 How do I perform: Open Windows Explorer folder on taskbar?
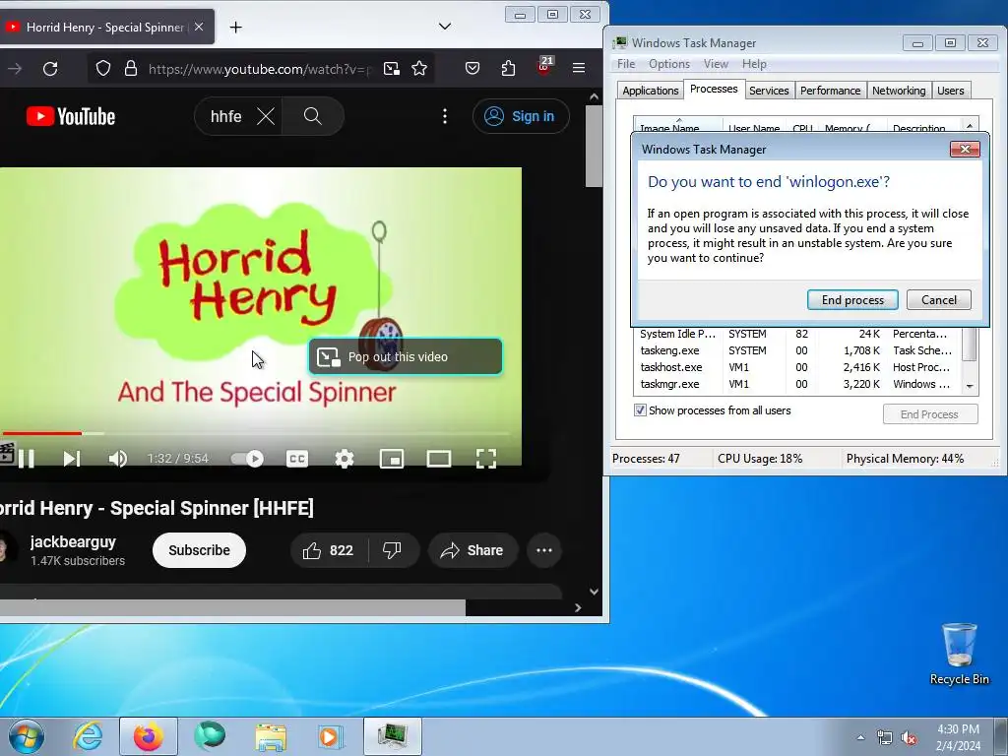pyautogui.click(x=271, y=736)
